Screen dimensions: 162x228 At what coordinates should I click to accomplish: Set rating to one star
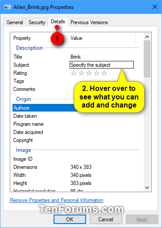coord(74,73)
